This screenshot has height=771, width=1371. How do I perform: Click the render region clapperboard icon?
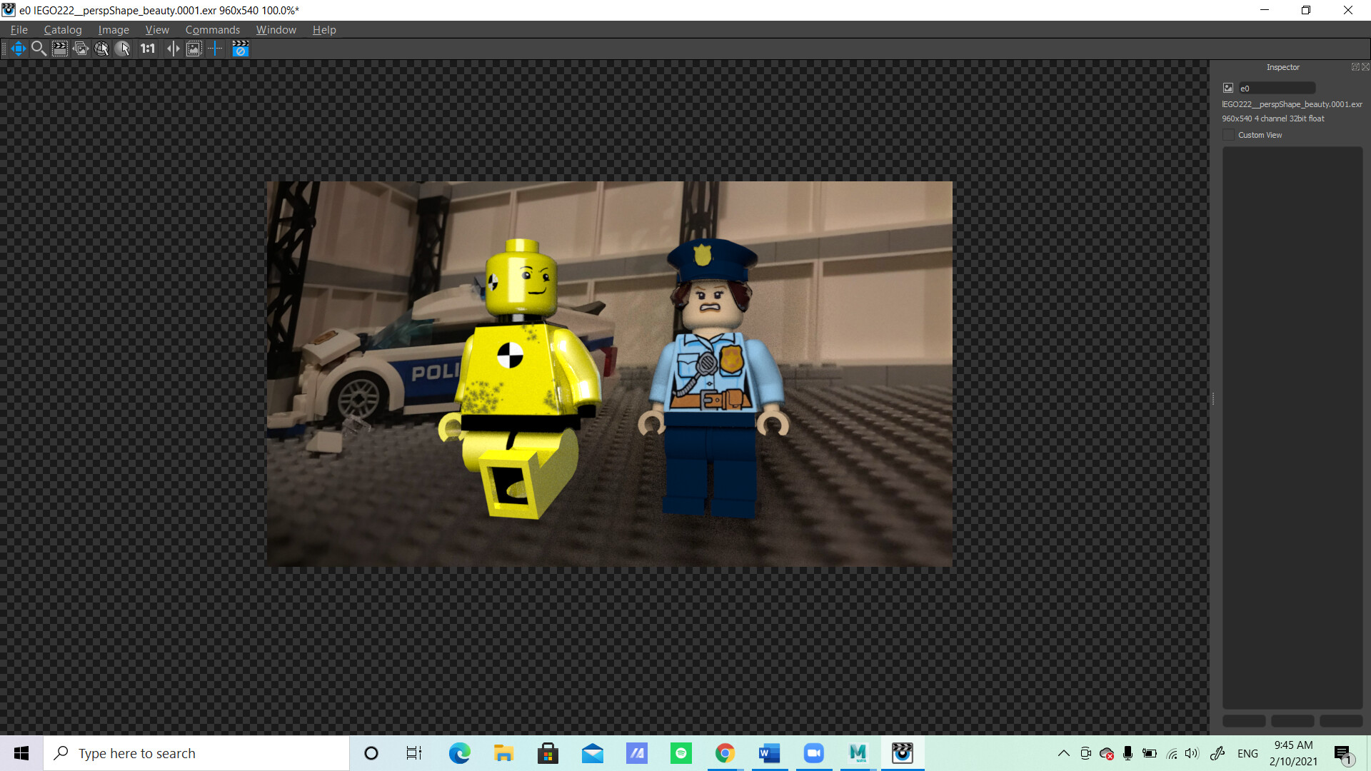(60, 49)
